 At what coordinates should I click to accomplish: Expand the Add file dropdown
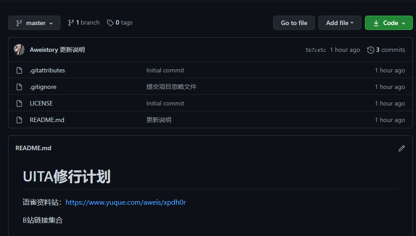click(340, 23)
